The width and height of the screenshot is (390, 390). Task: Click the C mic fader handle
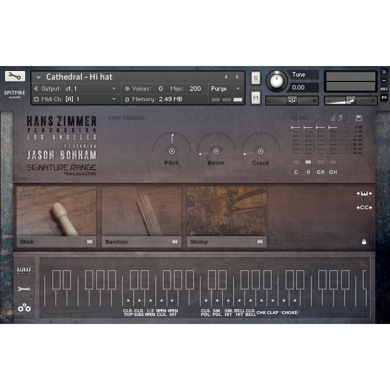click(296, 128)
